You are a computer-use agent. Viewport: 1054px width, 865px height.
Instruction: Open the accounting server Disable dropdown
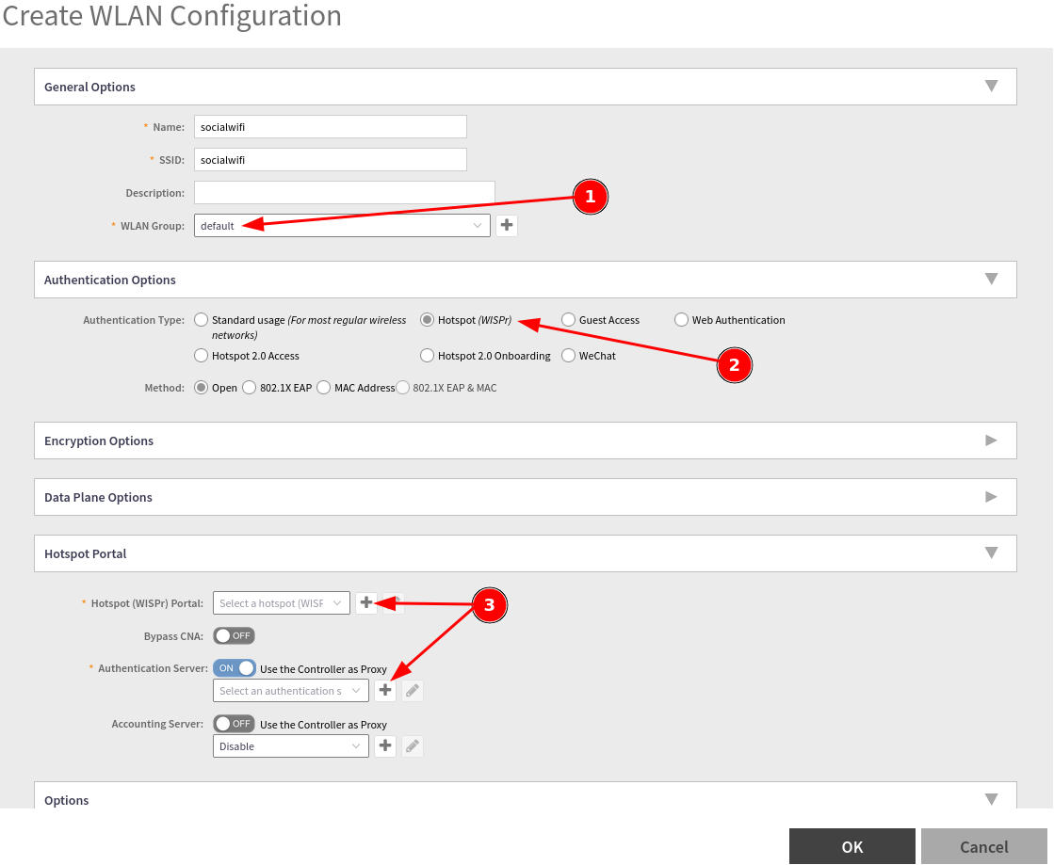point(290,746)
